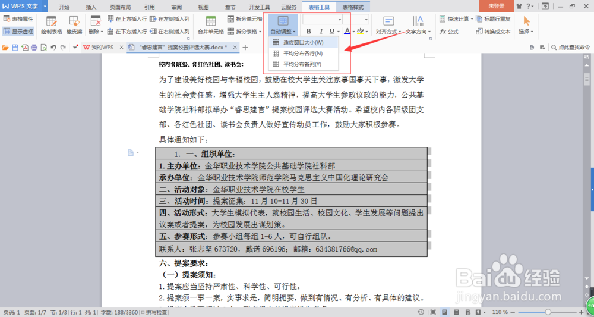594x317 pixels.
Task: Switch to the 插入 (Insert) tab
Action: coord(91,7)
